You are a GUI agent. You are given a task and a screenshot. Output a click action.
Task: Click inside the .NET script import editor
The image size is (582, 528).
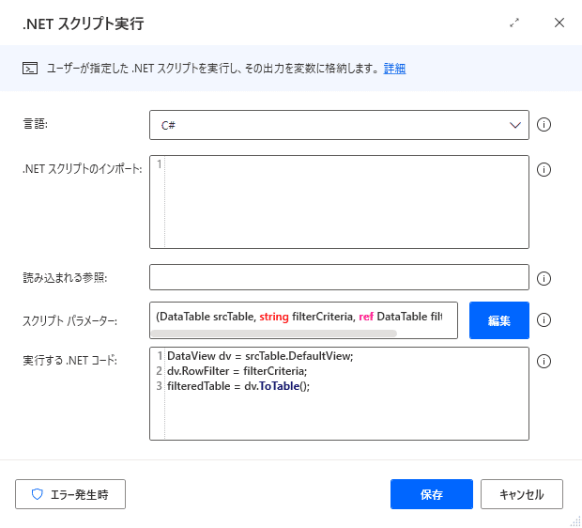[339, 202]
